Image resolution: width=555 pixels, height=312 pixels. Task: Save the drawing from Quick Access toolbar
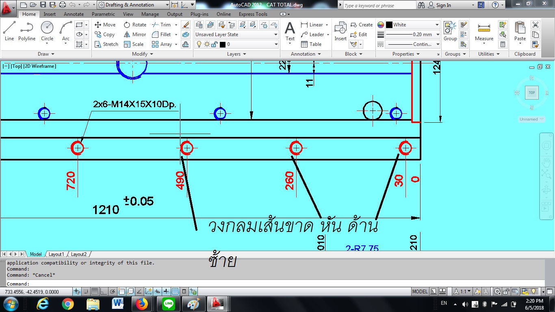[x=43, y=5]
